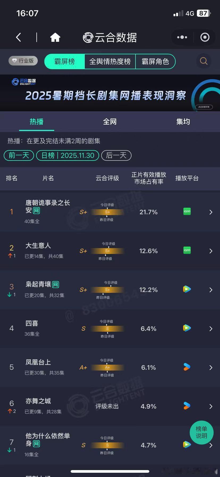Click the iQIYI icon for 大生意人
Screen dimensions: 220x477
tap(187, 250)
